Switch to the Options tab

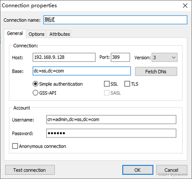pos(36,34)
